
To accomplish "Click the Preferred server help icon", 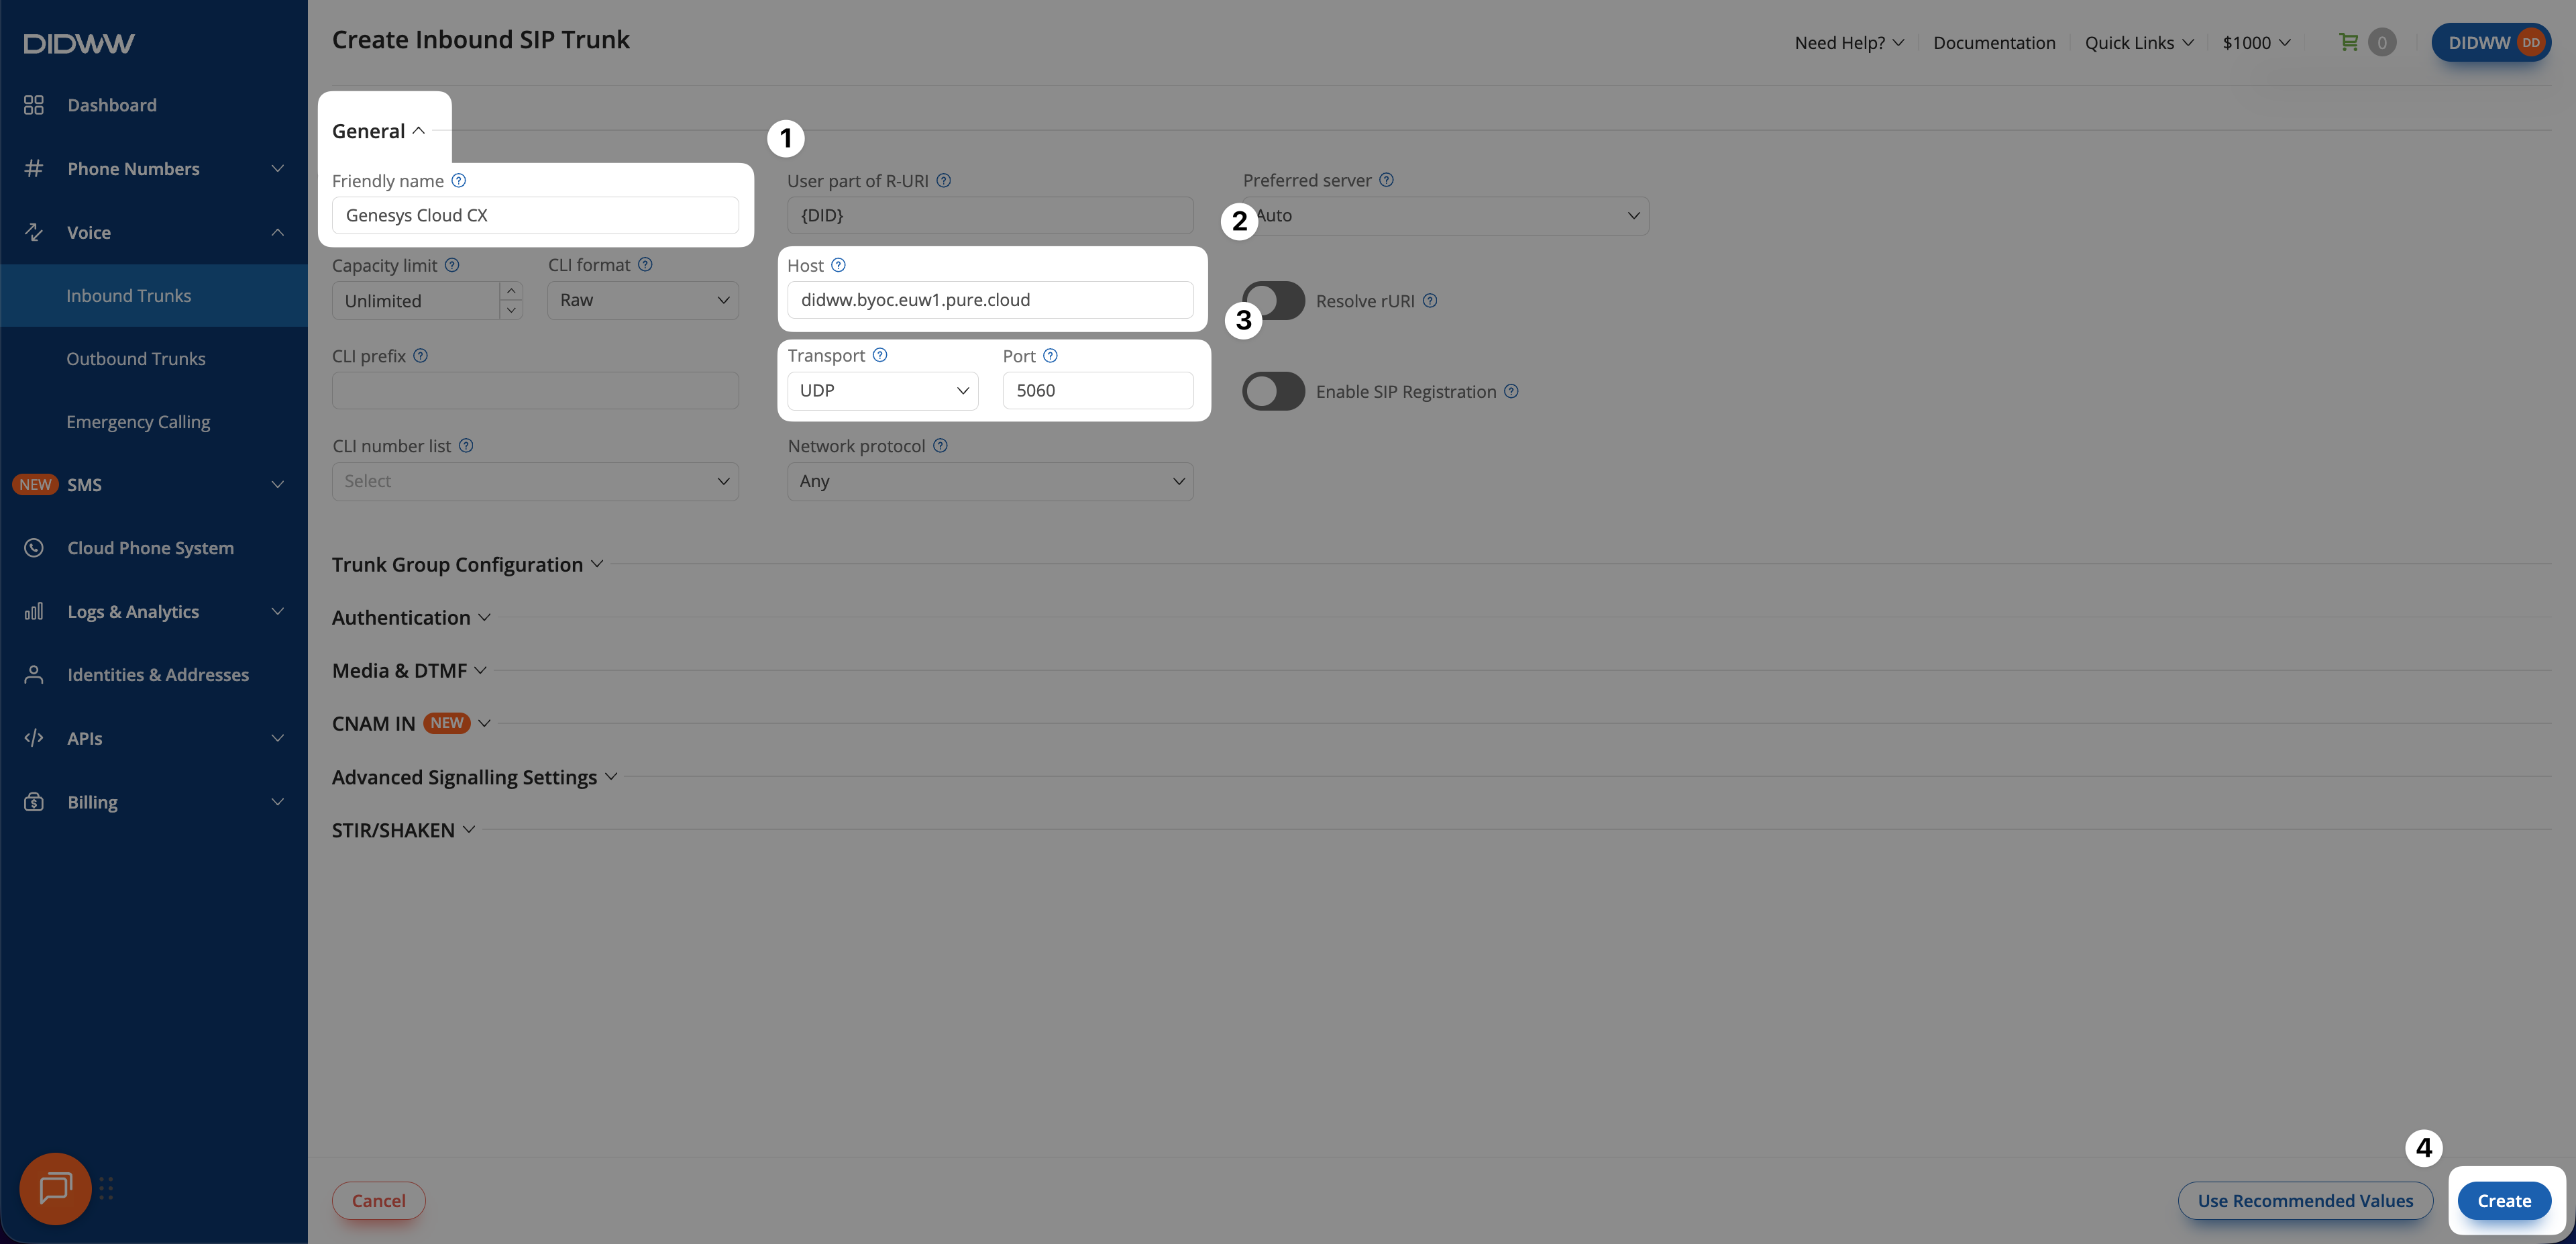I will (1386, 180).
